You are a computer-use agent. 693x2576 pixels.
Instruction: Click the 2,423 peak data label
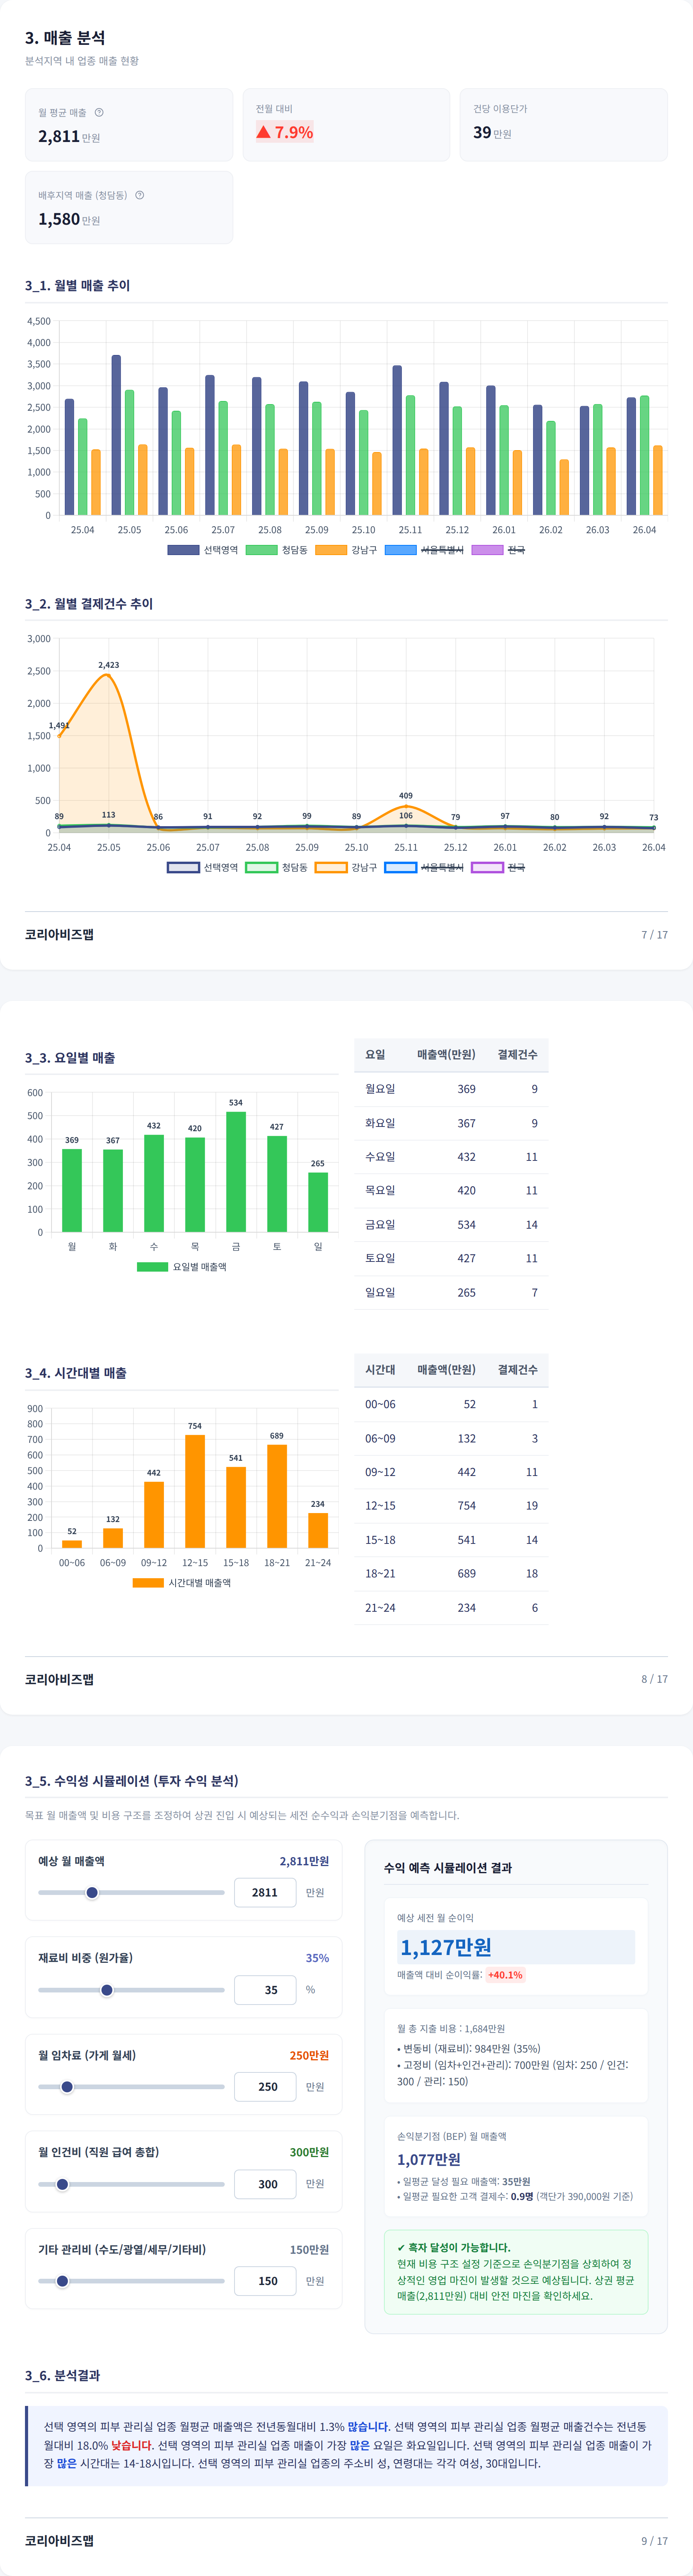click(x=108, y=665)
